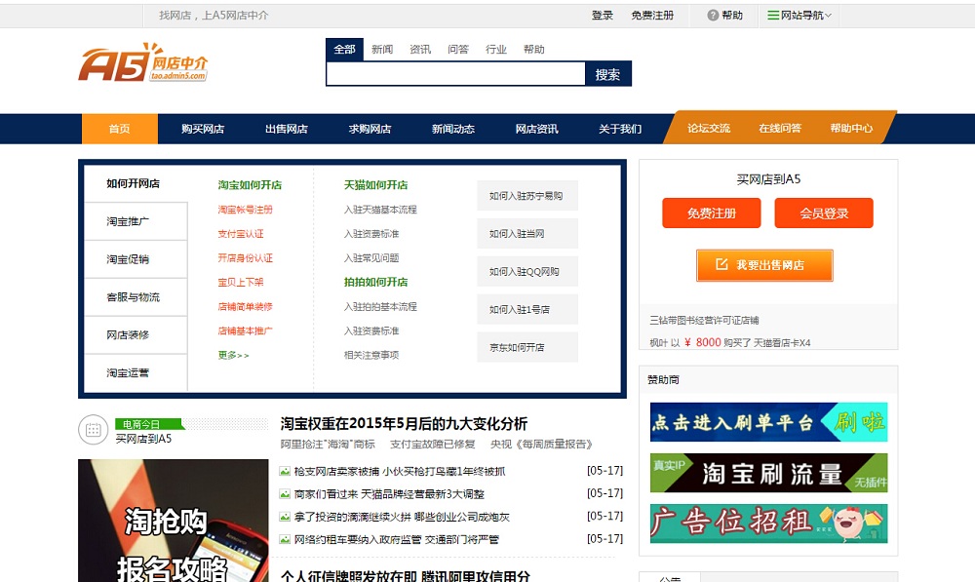Click the 会员登录 button
Screen dimensions: 975x582
tap(824, 213)
